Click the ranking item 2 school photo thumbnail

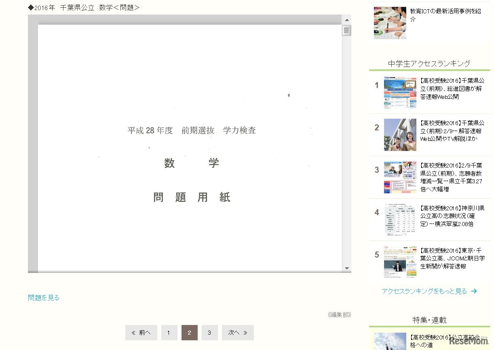[x=400, y=134]
